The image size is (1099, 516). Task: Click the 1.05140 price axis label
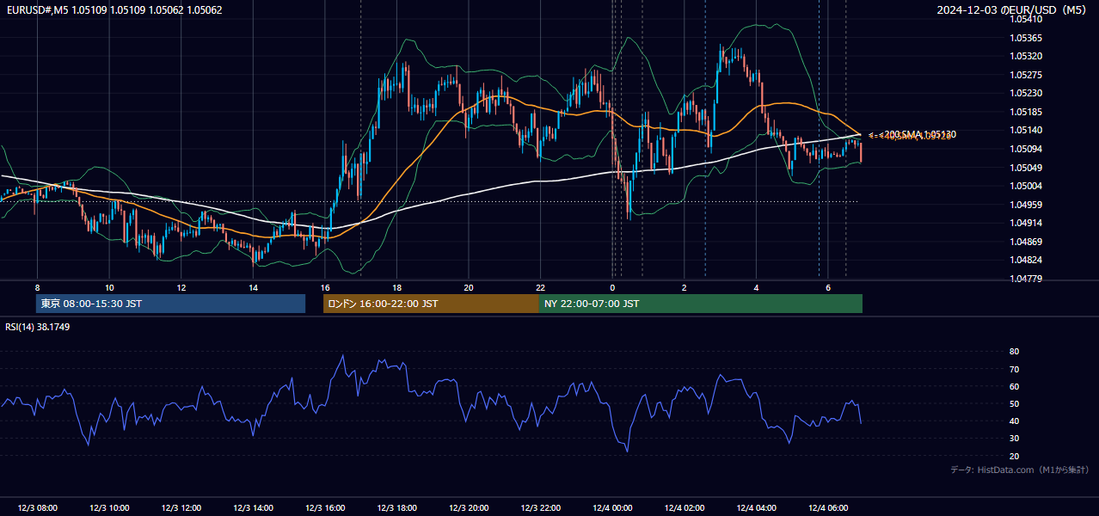1026,130
